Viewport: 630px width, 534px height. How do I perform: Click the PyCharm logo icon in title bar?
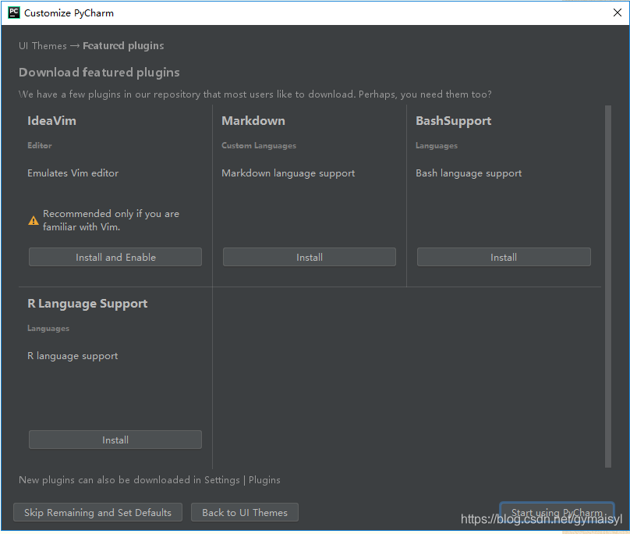click(x=14, y=12)
